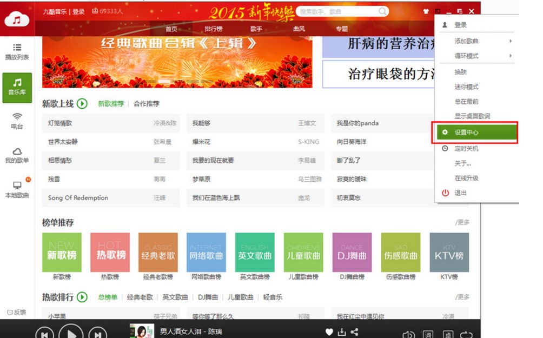Open the 播放列表 playlist sidebar icon
Image resolution: width=543 pixels, height=338 pixels.
tap(17, 51)
